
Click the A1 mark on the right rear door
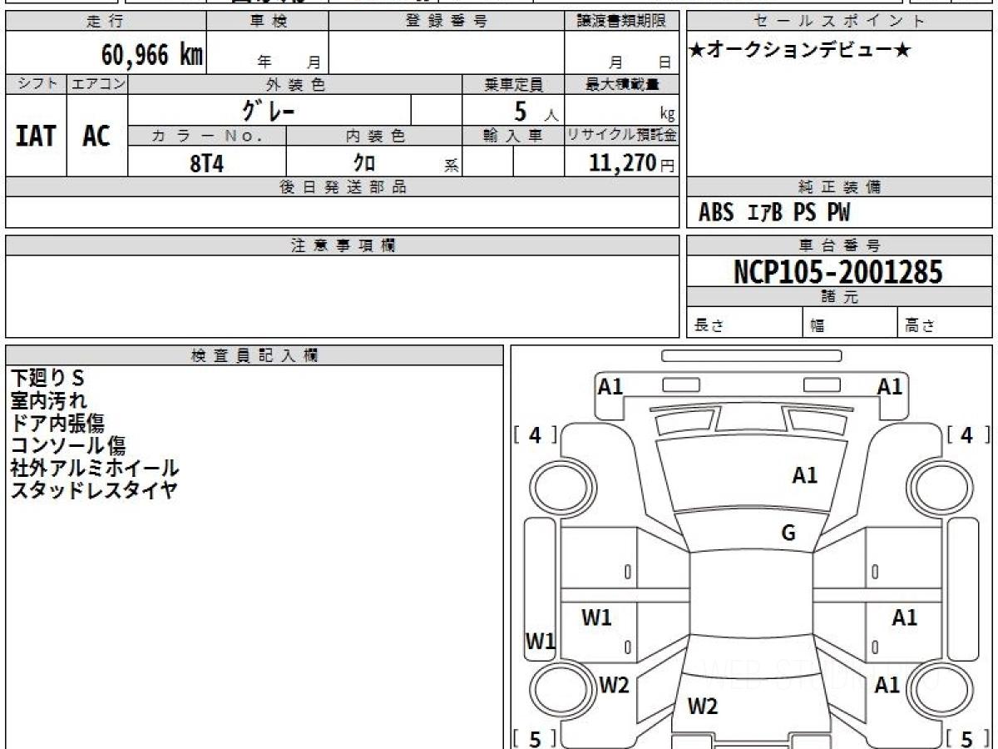click(x=905, y=618)
